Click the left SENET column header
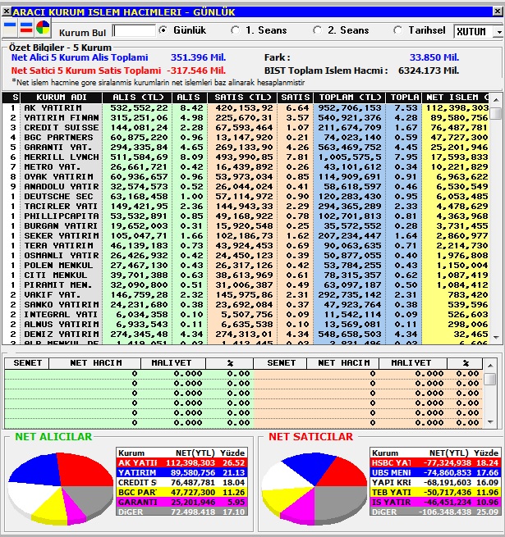This screenshot has height=537, width=505. [x=27, y=363]
